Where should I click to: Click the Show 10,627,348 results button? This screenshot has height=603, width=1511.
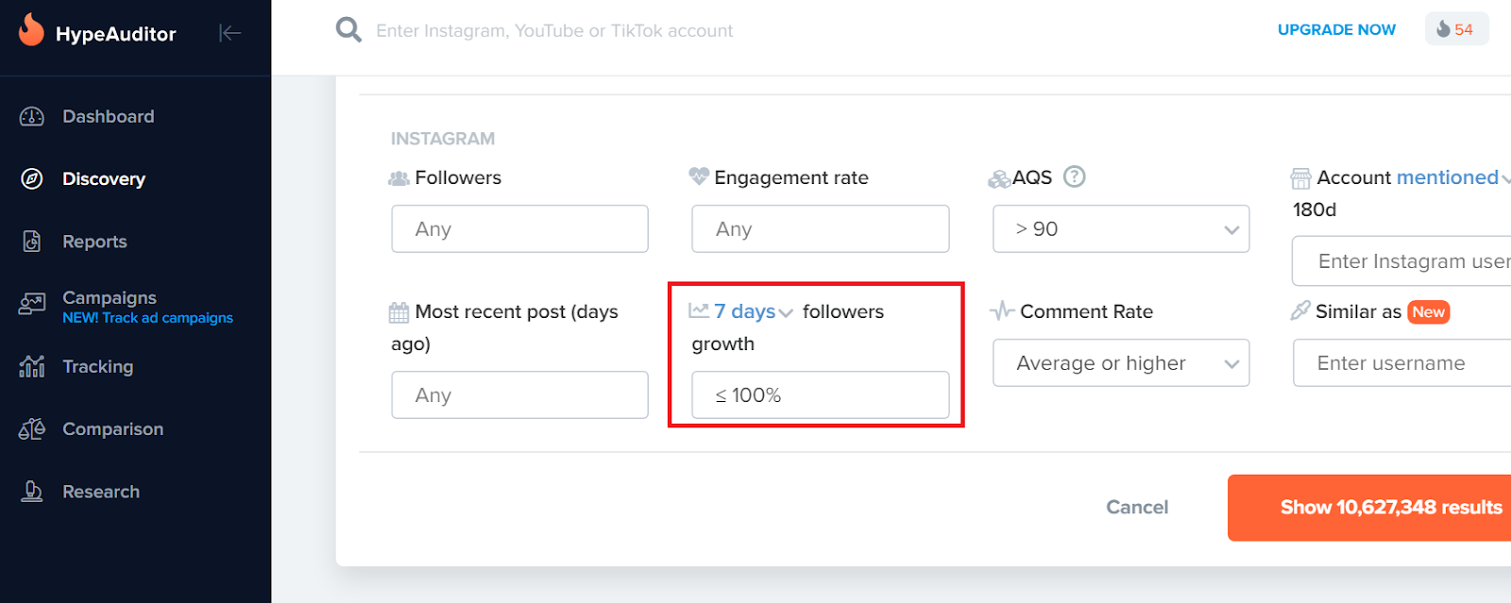[x=1389, y=508]
